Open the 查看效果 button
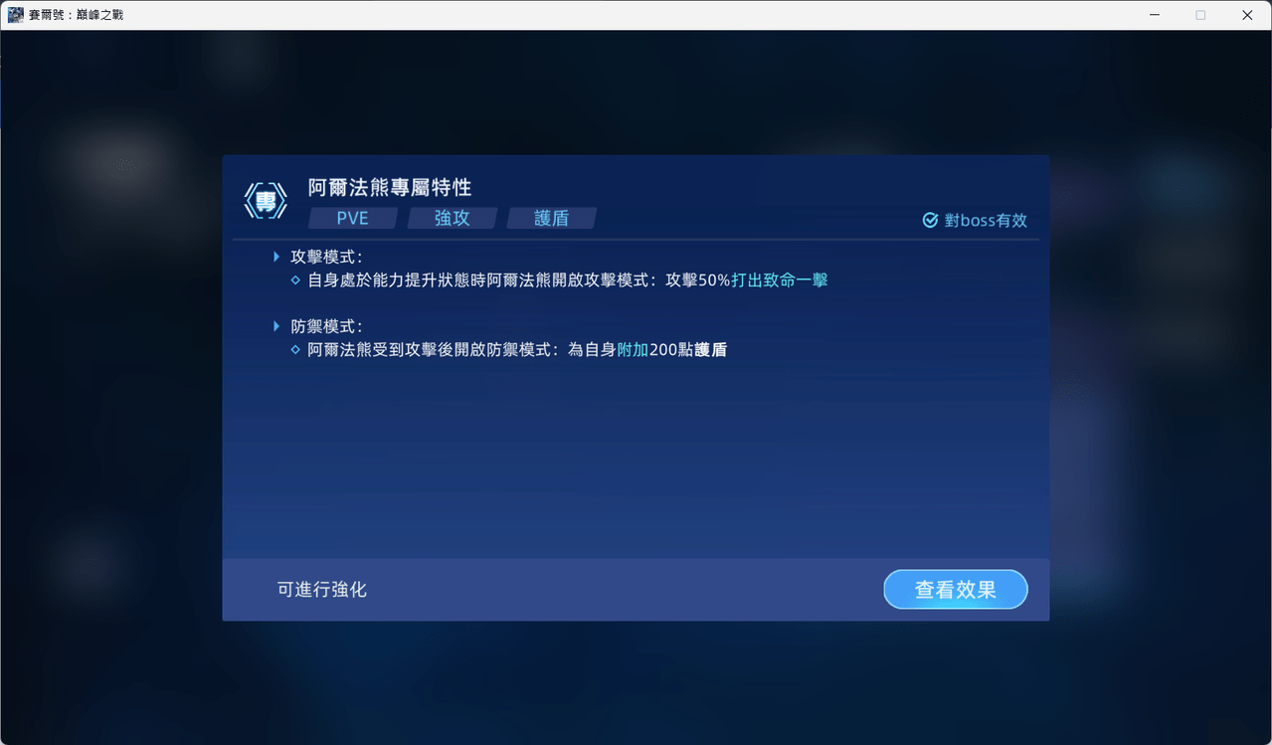The width and height of the screenshot is (1272, 745). (955, 589)
